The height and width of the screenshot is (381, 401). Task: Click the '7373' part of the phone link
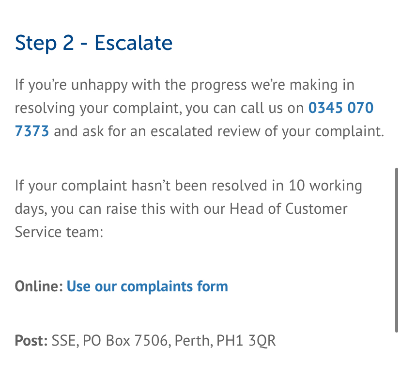tap(32, 131)
